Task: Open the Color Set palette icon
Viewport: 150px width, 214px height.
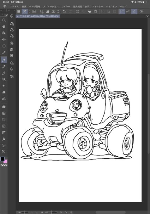Action: pyautogui.click(x=12, y=49)
